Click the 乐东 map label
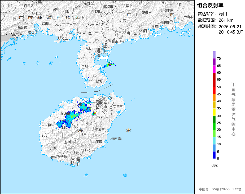This screenshot has width=245, height=194. click(x=53, y=148)
